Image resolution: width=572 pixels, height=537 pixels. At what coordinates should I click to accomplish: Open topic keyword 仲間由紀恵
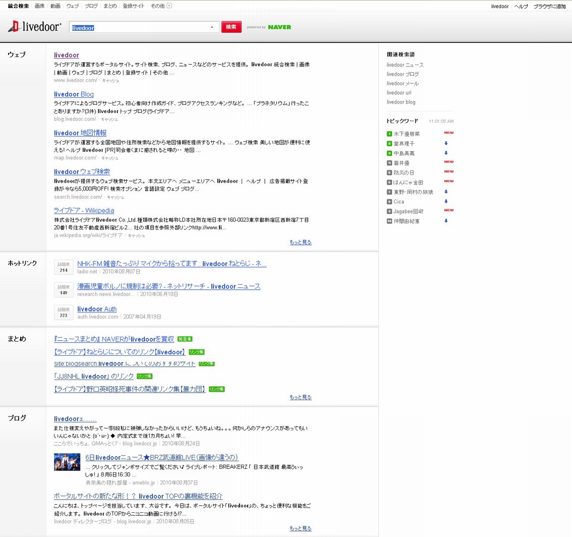[407, 221]
